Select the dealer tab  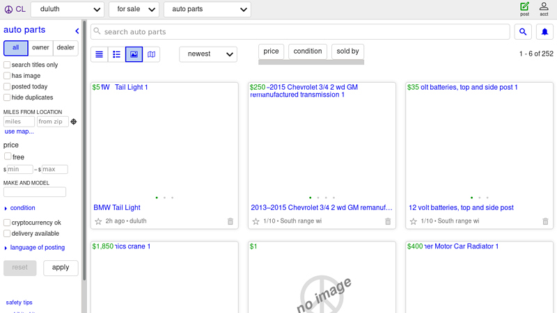tap(65, 48)
